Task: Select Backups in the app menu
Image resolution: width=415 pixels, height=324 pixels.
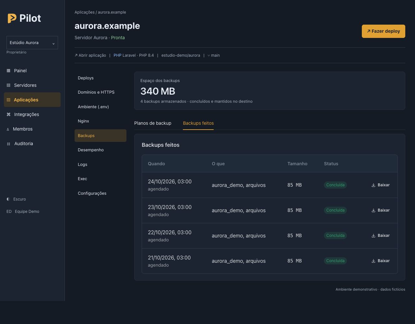Action: pyautogui.click(x=101, y=136)
